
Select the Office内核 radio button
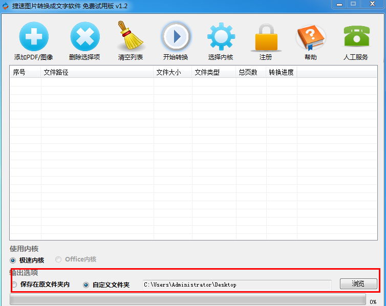(x=58, y=259)
